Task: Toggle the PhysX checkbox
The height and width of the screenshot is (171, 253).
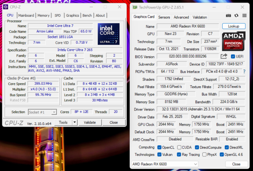Action: tap(204, 155)
